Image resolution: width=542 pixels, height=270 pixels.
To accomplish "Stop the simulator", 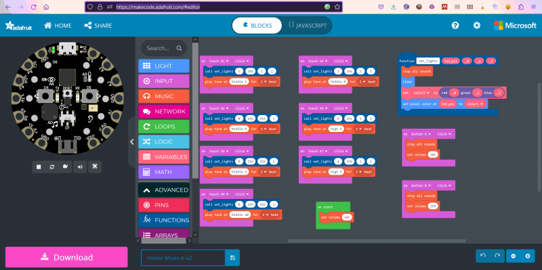I will 39,166.
